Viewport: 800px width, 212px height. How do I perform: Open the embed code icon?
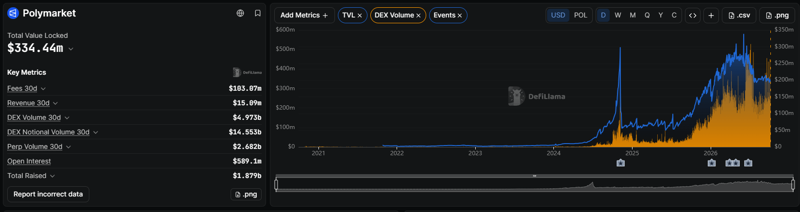click(693, 16)
